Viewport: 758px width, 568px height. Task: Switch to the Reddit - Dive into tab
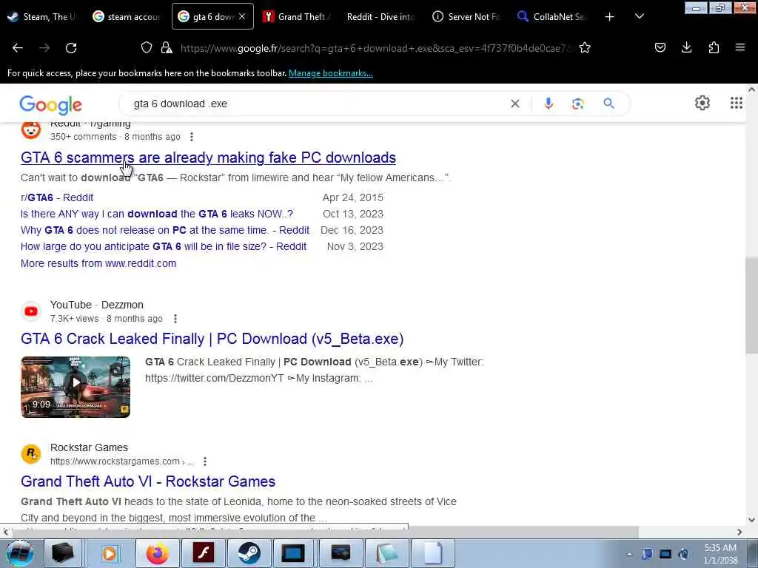click(381, 17)
